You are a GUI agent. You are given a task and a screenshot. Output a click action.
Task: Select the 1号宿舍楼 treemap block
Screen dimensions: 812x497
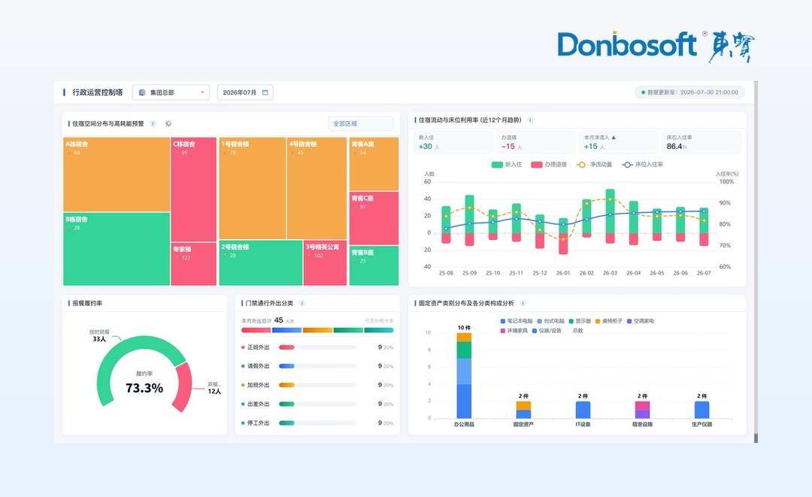[252, 188]
